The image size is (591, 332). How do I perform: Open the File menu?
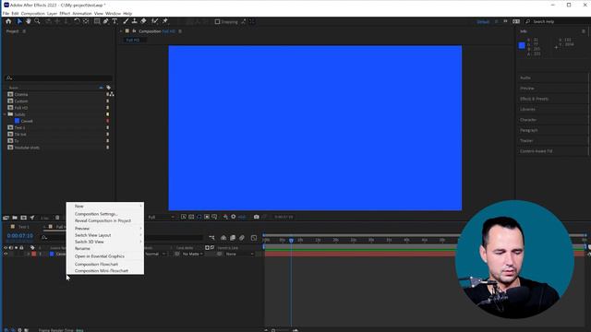(6, 14)
